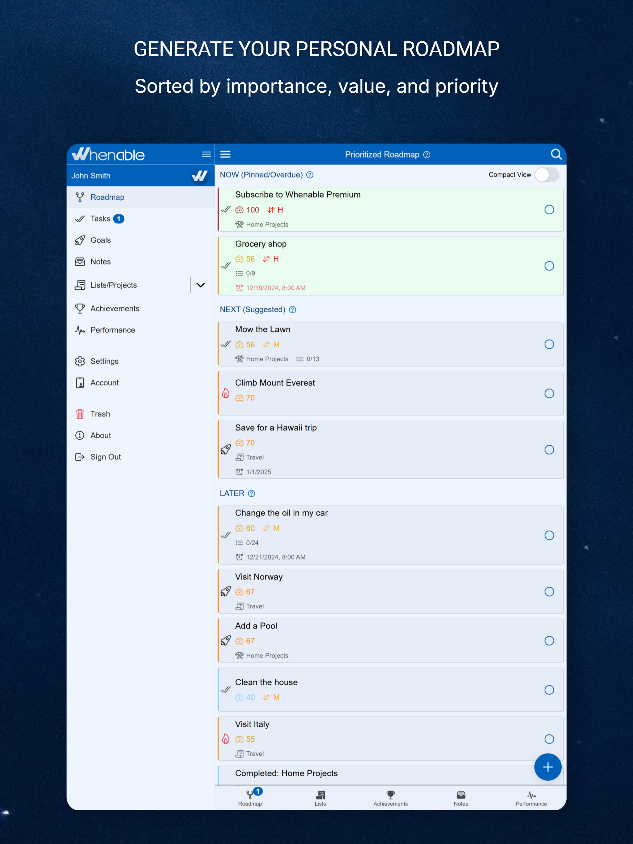The image size is (633, 844).
Task: Open About in the sidebar
Action: [141, 435]
